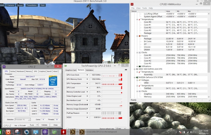Open the GPU Load sensor dropdown
This screenshot has width=211, height=135.
click(87, 87)
